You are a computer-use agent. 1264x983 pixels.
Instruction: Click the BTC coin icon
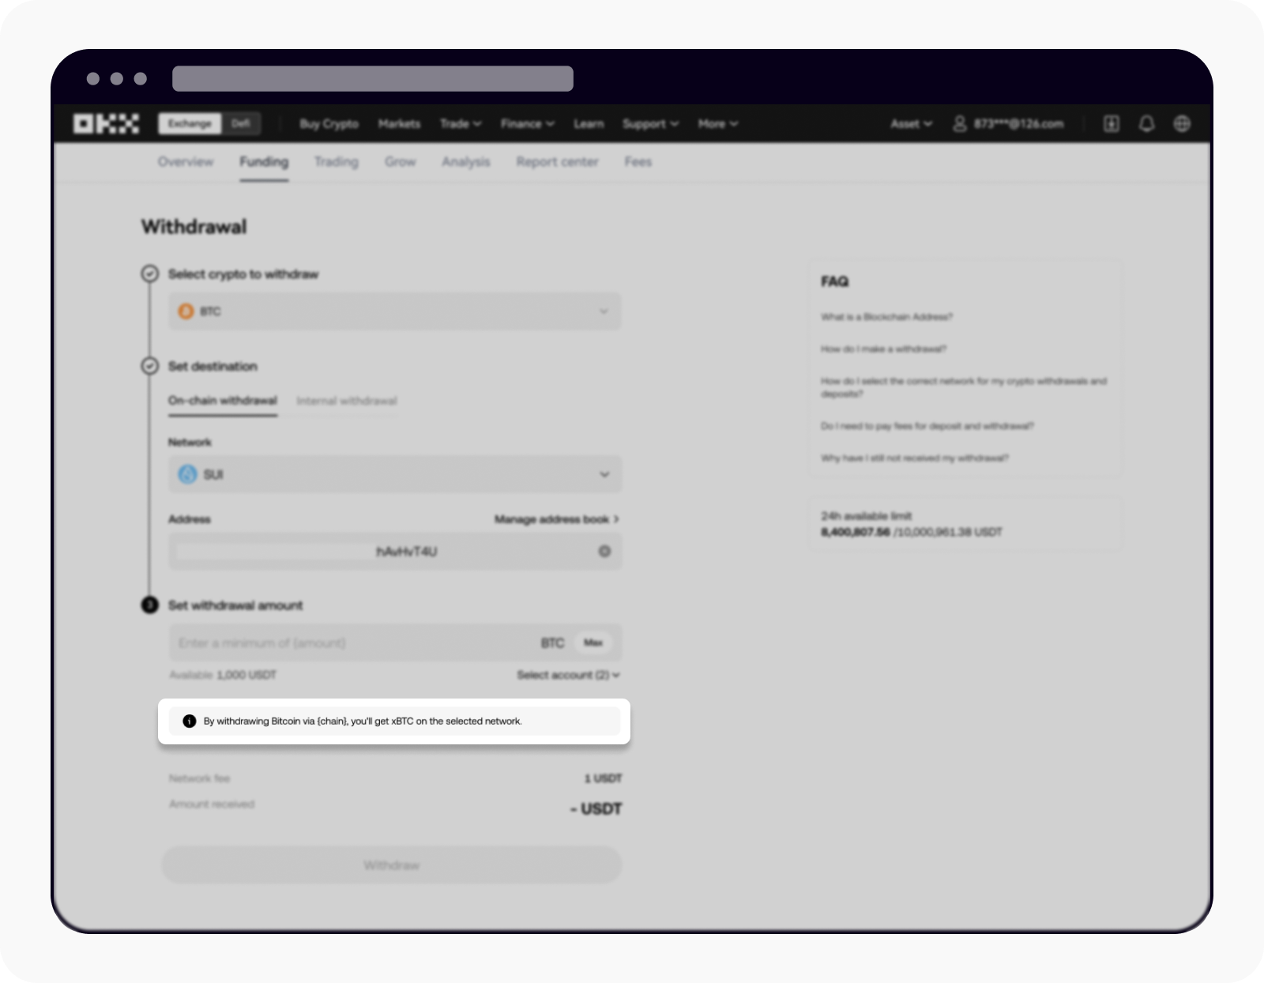point(186,311)
